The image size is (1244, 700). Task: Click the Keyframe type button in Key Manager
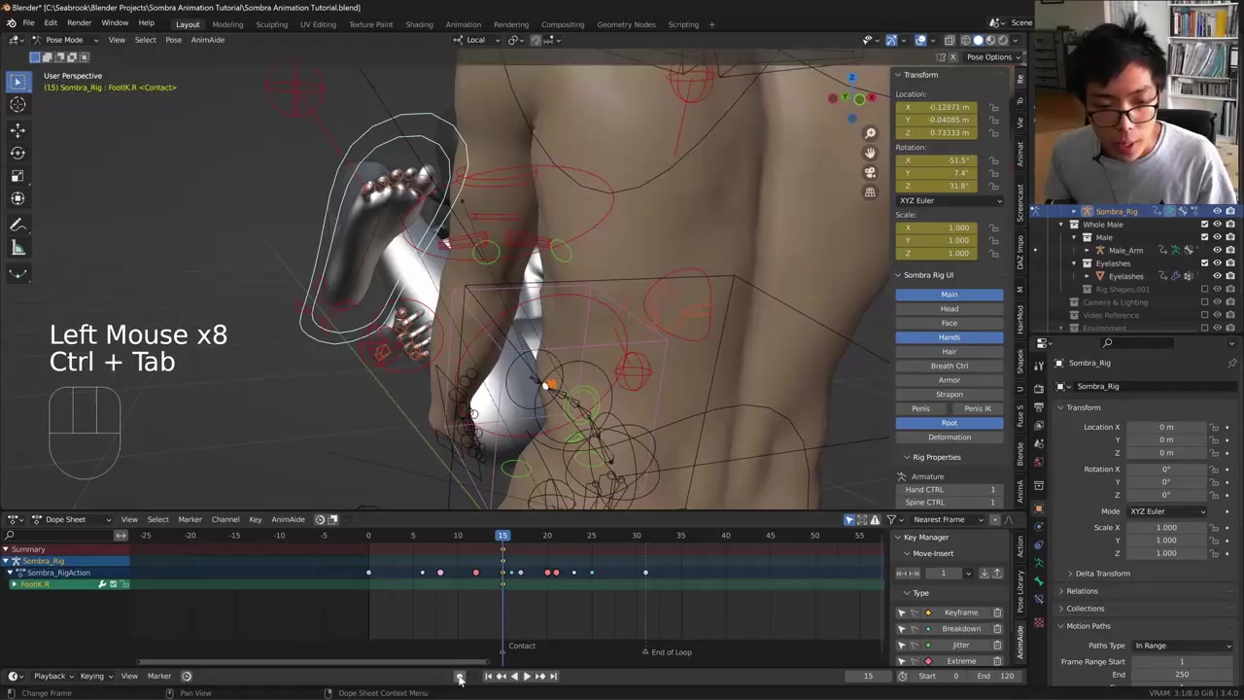tap(960, 612)
